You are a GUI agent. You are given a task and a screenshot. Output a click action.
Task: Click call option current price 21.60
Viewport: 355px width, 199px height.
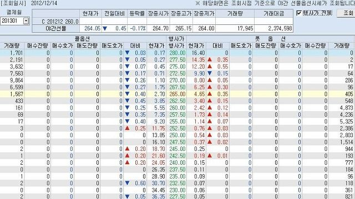tap(156, 156)
